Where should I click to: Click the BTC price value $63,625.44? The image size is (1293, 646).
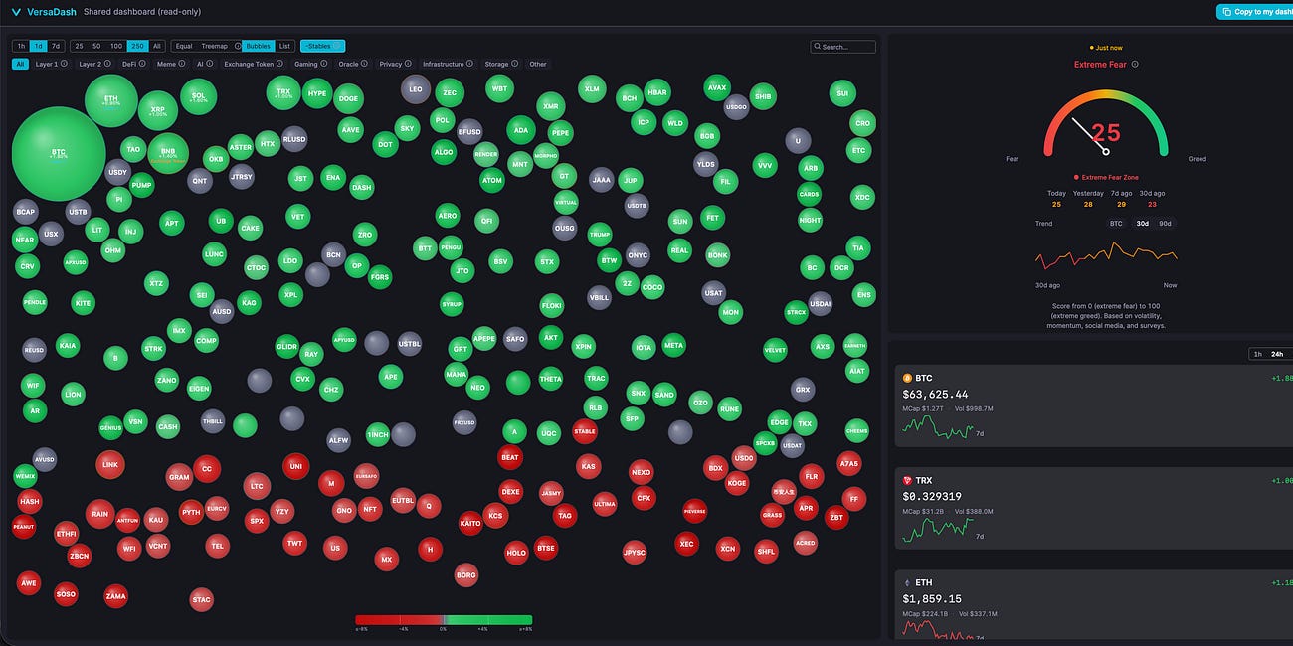(935, 395)
